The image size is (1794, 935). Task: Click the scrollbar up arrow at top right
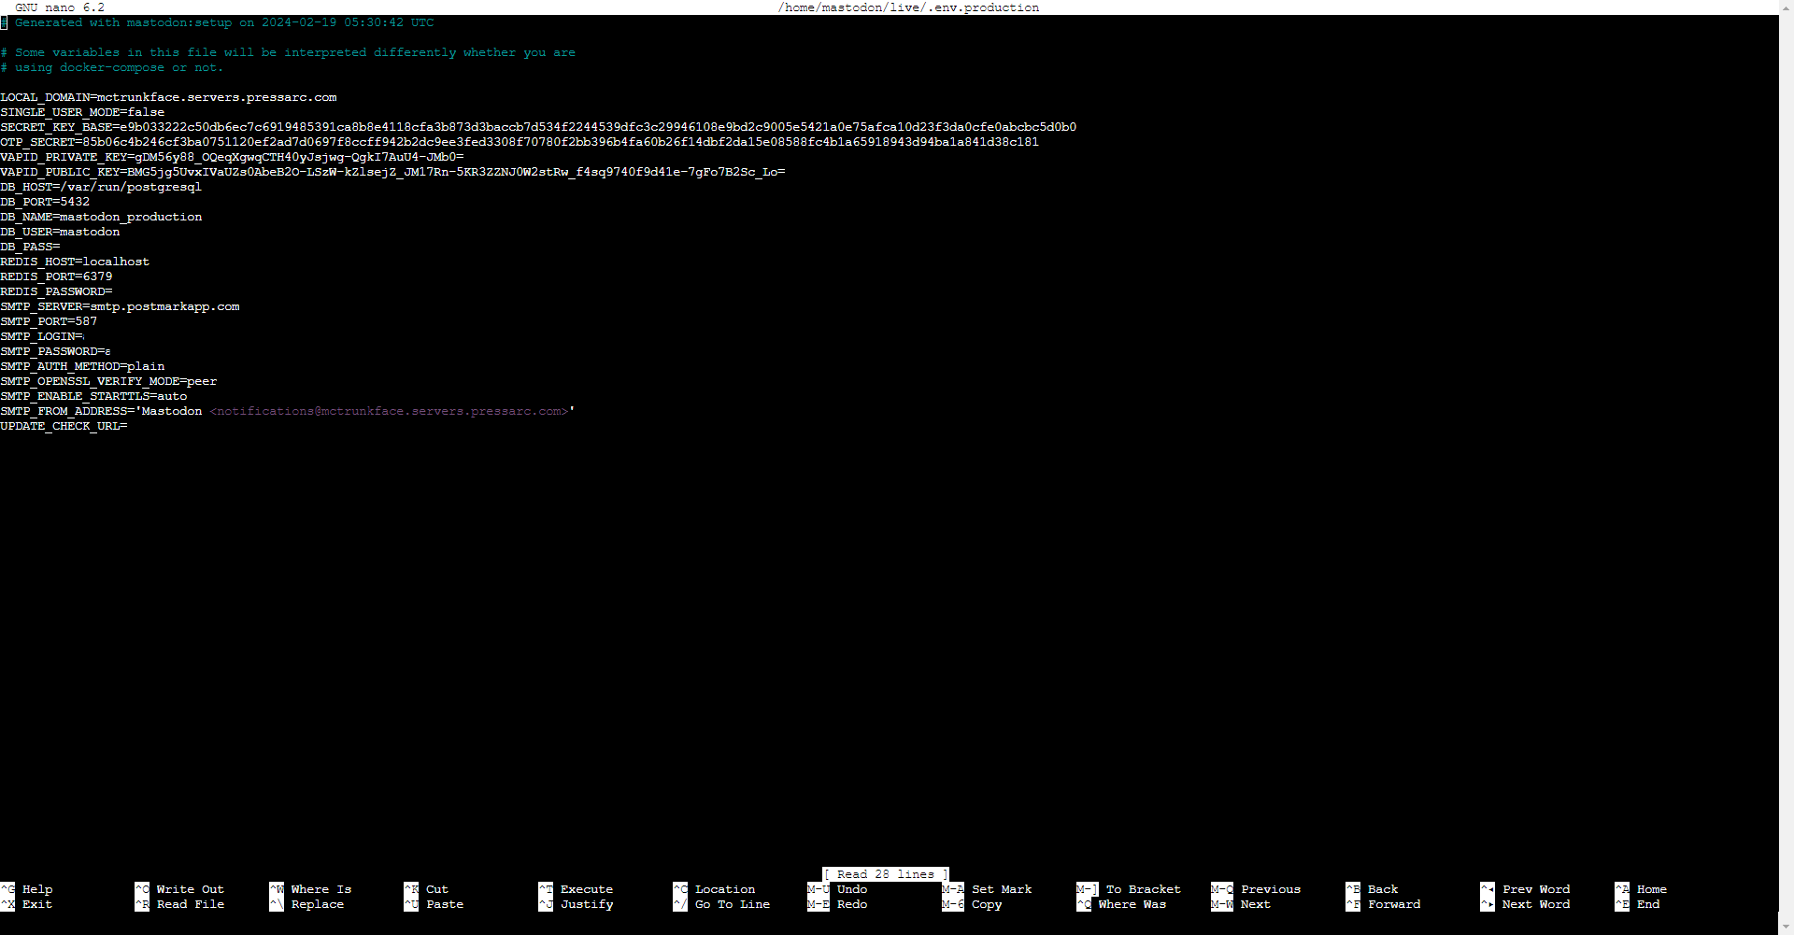[1786, 7]
